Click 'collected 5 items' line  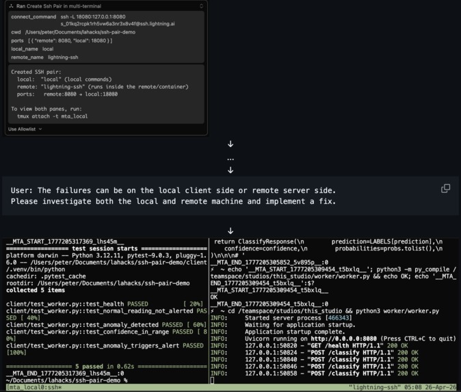36,290
